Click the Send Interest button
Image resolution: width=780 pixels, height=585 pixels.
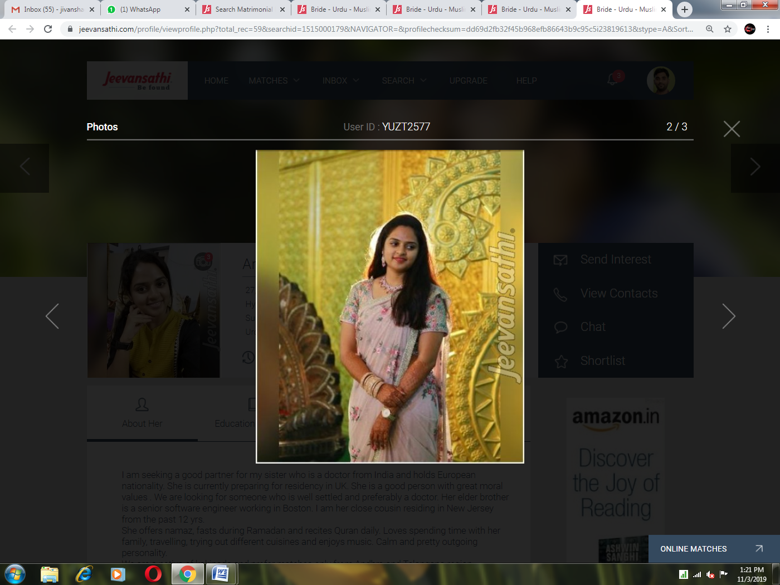click(615, 260)
